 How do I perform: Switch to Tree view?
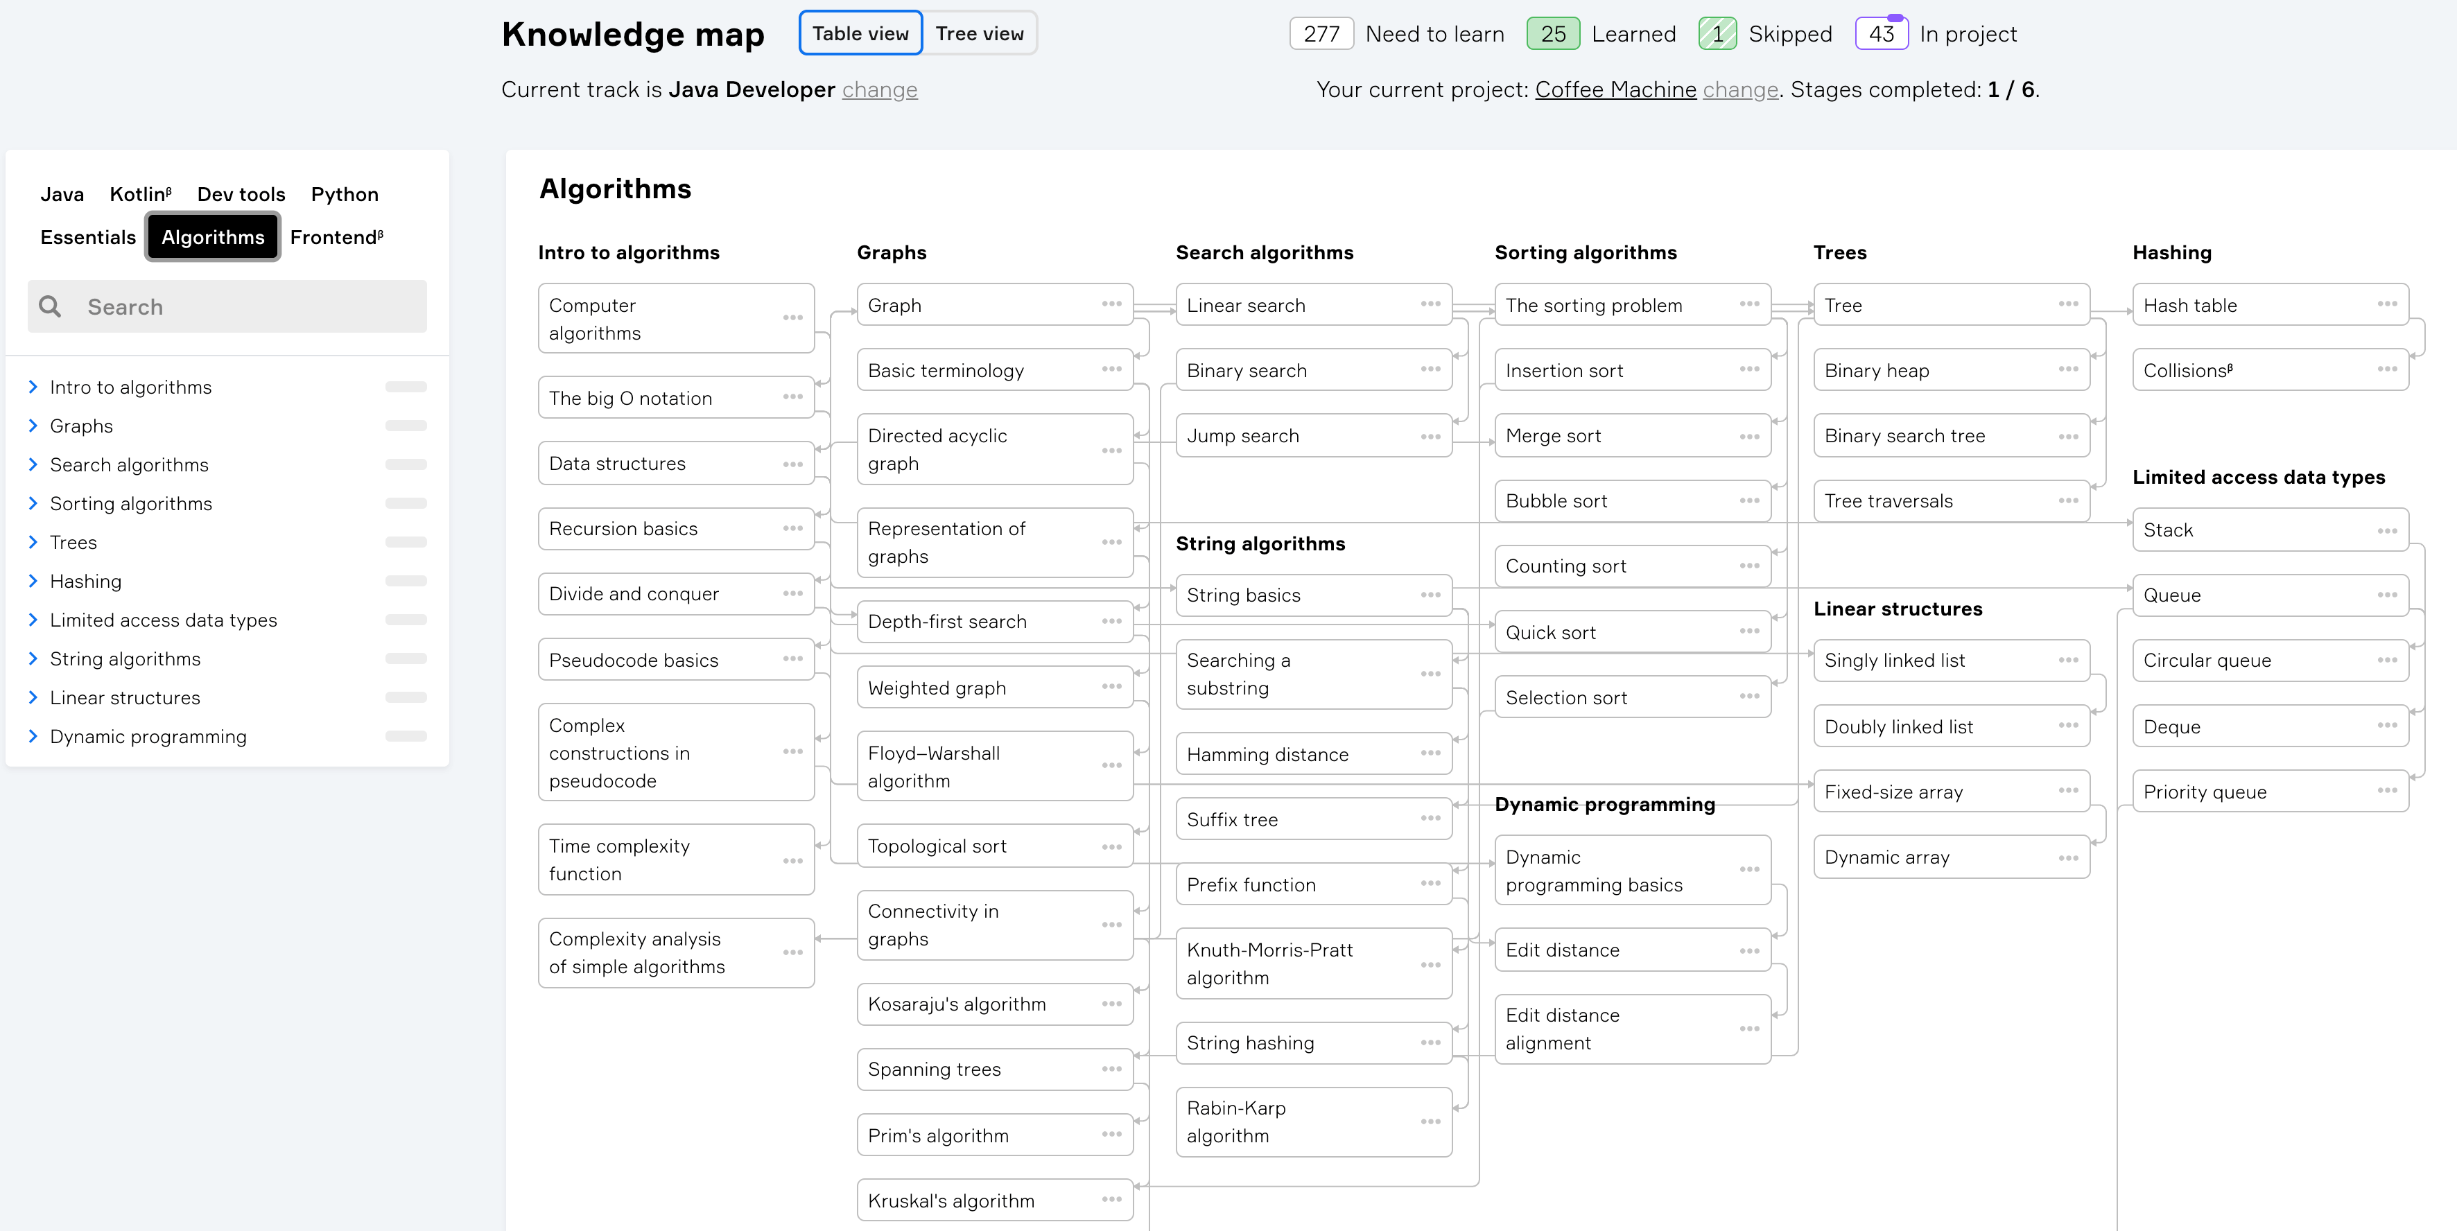[979, 35]
